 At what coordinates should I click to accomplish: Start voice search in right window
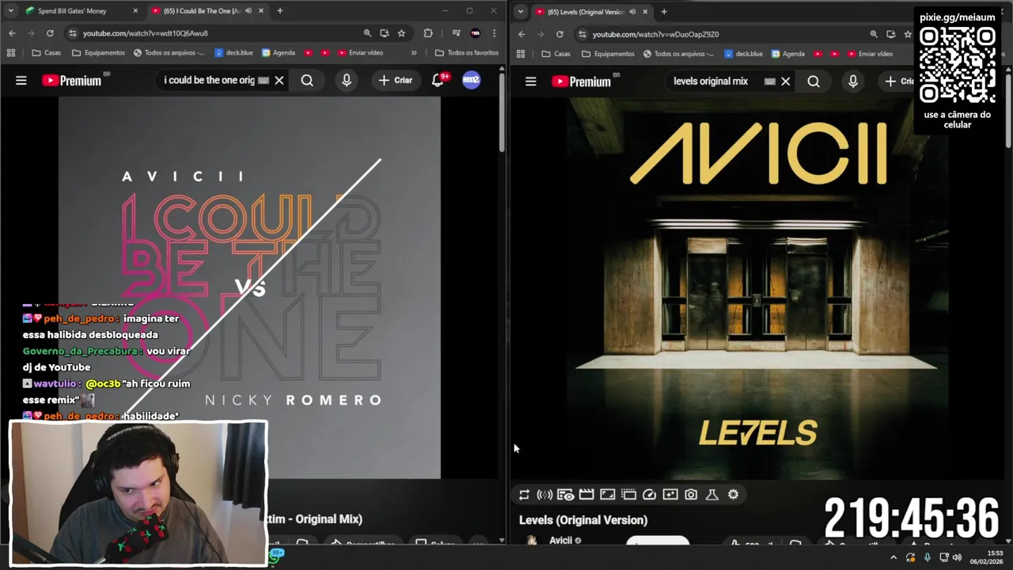pyautogui.click(x=853, y=82)
